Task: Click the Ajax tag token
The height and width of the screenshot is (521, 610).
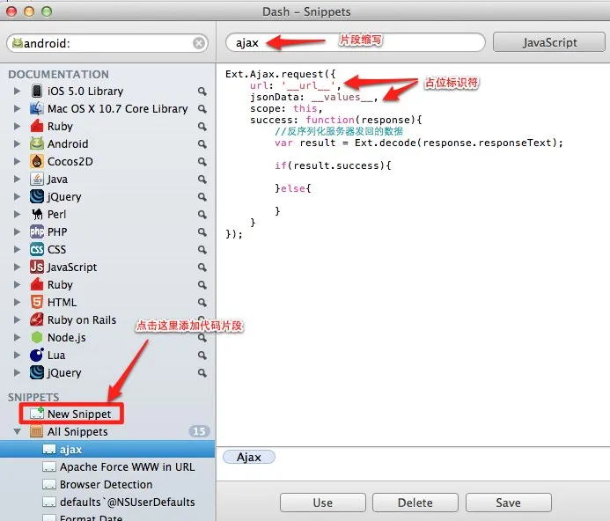Action: [x=249, y=457]
